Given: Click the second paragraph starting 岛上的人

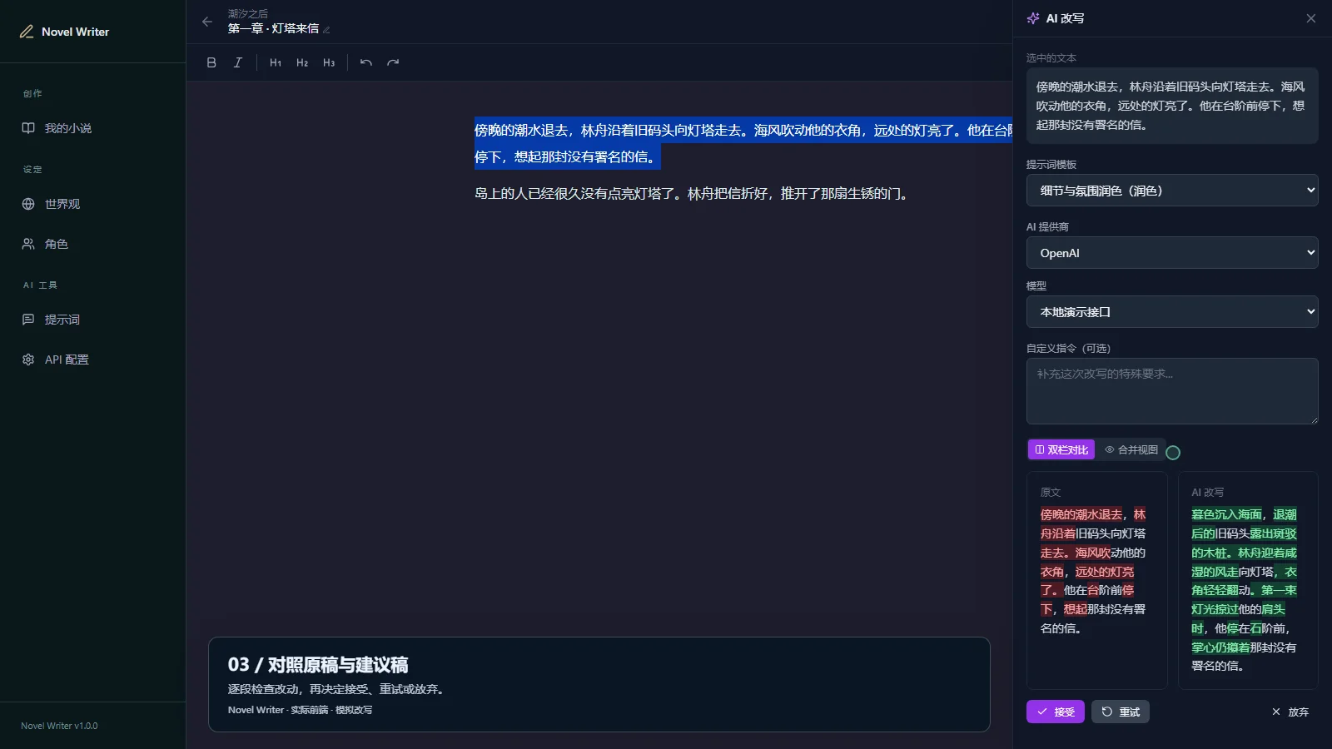Looking at the screenshot, I should [x=693, y=194].
